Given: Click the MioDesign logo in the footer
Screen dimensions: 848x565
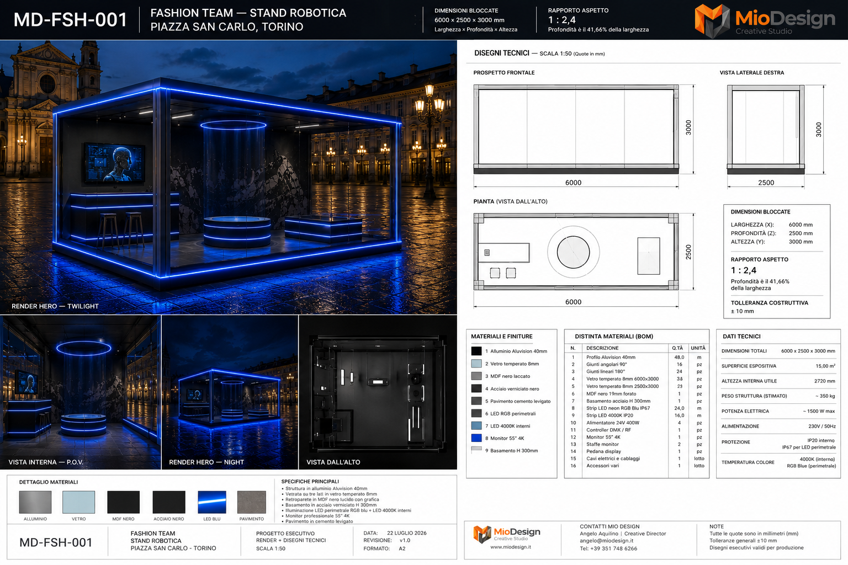Looking at the screenshot, I should pos(507,534).
